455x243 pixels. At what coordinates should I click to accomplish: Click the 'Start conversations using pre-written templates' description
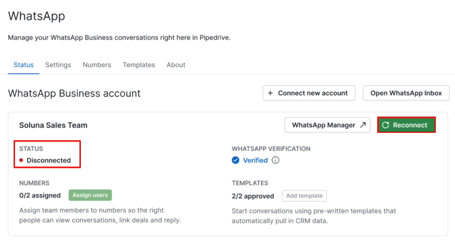click(x=314, y=216)
